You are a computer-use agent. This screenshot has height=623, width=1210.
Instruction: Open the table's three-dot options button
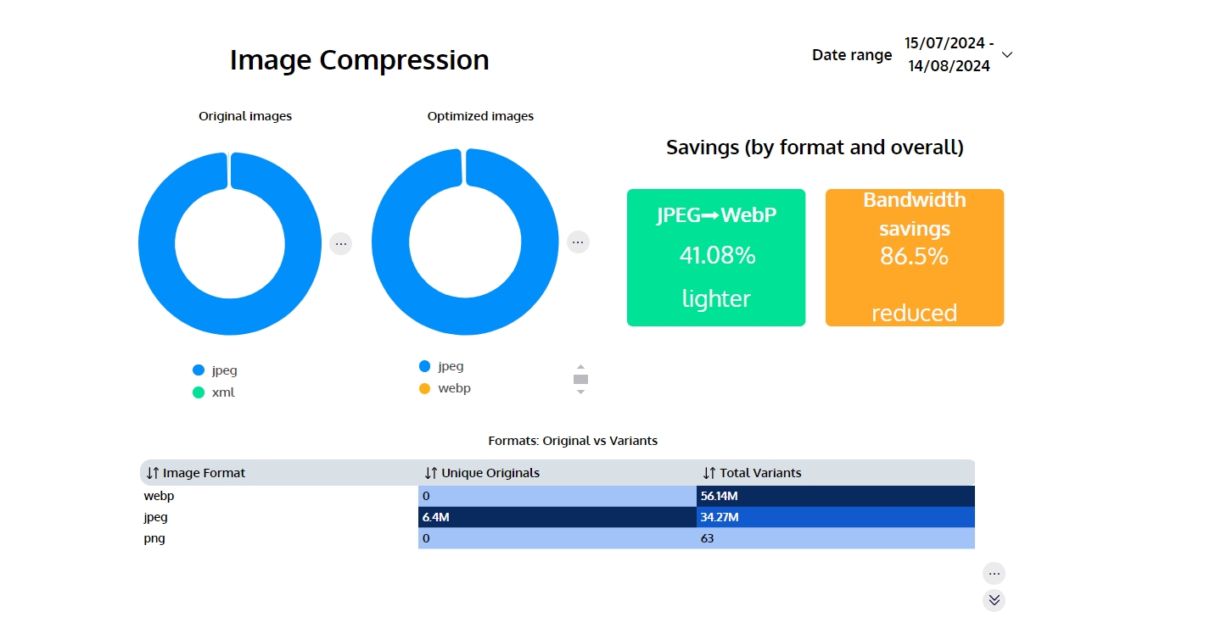(x=994, y=574)
